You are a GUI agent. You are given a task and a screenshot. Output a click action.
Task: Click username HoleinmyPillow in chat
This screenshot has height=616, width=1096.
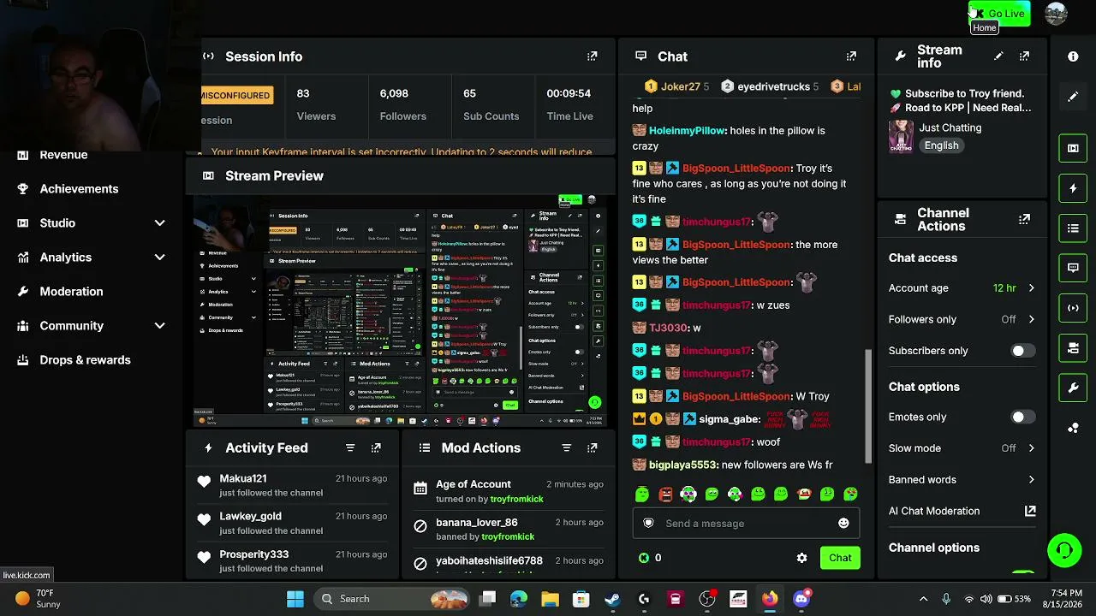point(688,131)
